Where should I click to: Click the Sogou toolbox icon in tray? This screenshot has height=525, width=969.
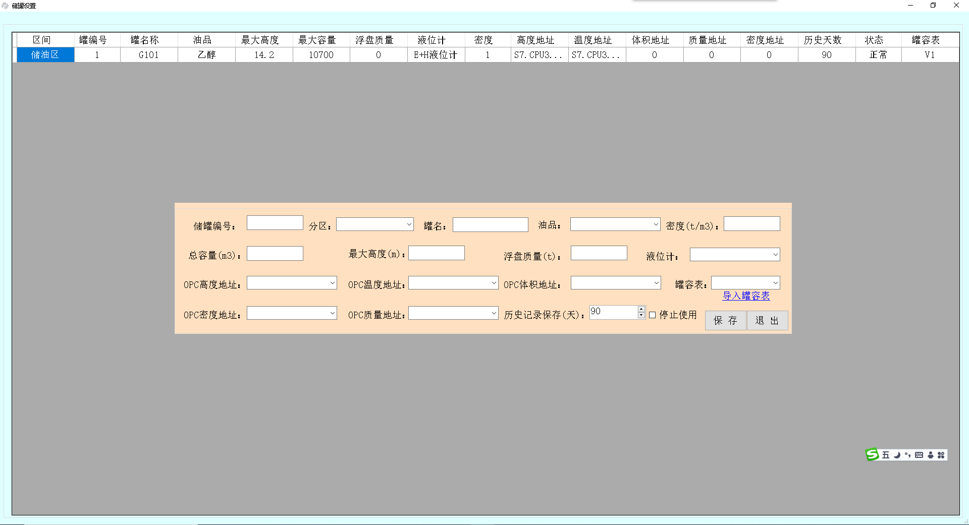[x=942, y=455]
